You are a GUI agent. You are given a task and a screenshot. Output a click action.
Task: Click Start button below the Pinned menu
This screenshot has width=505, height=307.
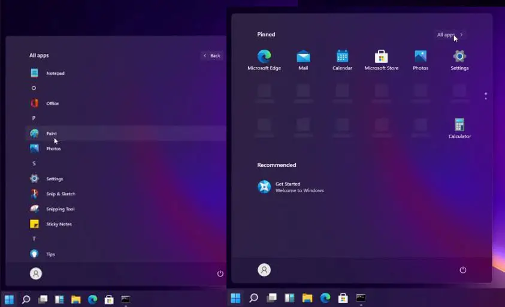(236, 298)
